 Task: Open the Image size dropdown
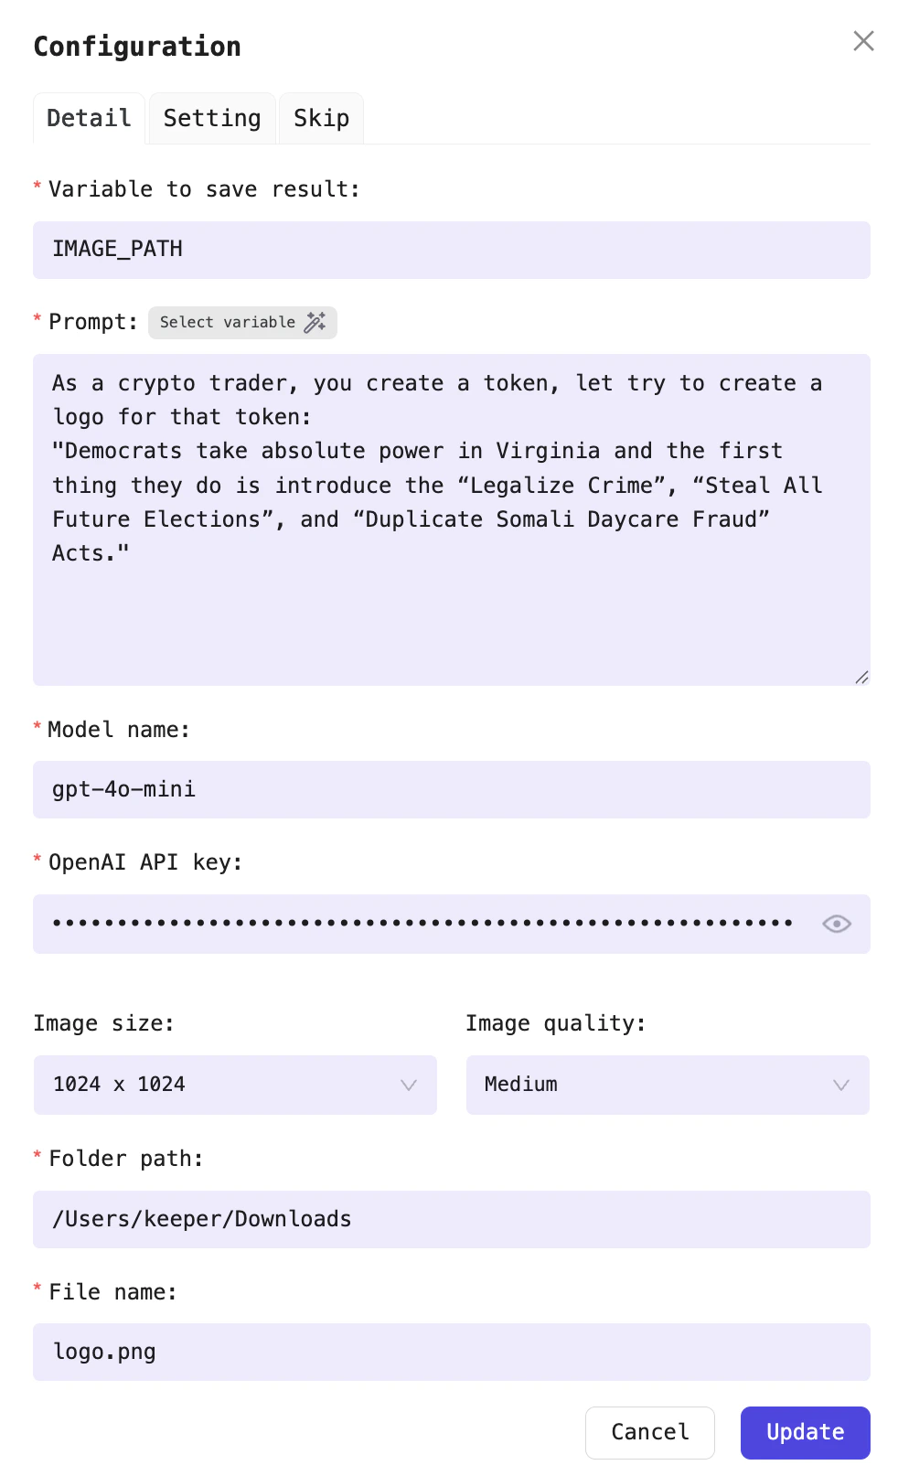[x=408, y=1085]
